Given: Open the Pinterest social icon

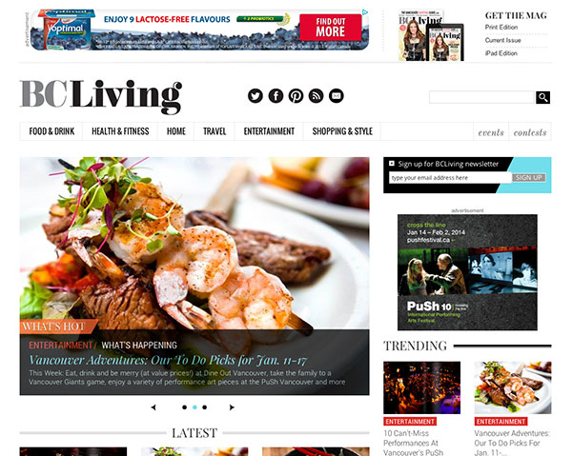Looking at the screenshot, I should point(296,96).
